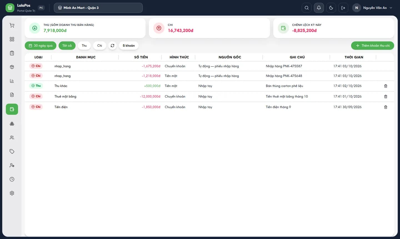Click the PC badge near logo
Screen dimensions: 400x239
(41, 8)
